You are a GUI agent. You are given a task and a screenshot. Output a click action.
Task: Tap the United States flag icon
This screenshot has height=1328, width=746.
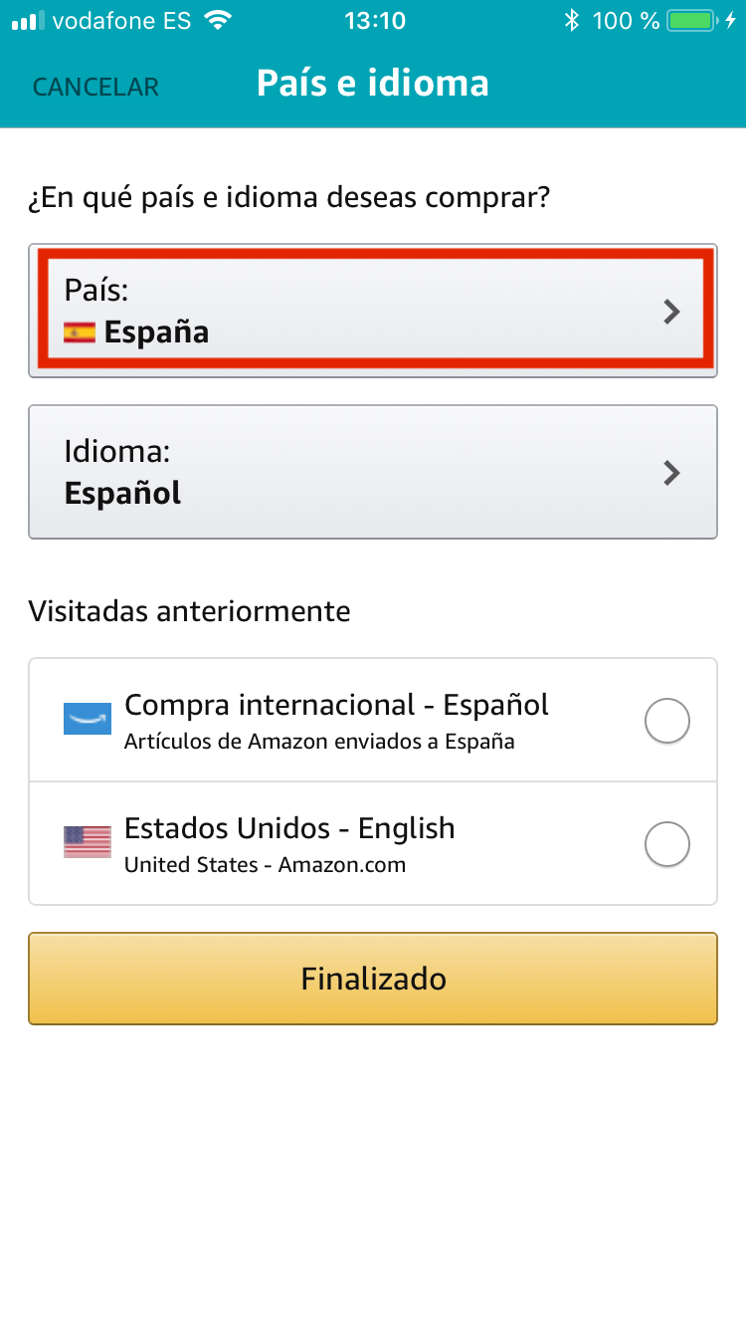[x=88, y=842]
